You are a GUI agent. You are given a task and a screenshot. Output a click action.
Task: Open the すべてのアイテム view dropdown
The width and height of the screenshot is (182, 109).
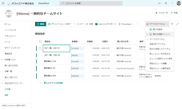157,24
